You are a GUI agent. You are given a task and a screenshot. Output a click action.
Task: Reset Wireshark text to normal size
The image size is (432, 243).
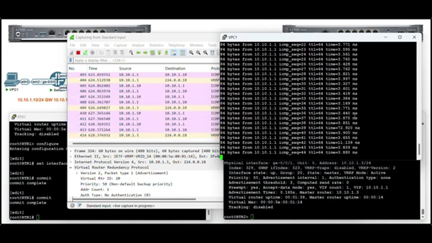tap(205, 53)
